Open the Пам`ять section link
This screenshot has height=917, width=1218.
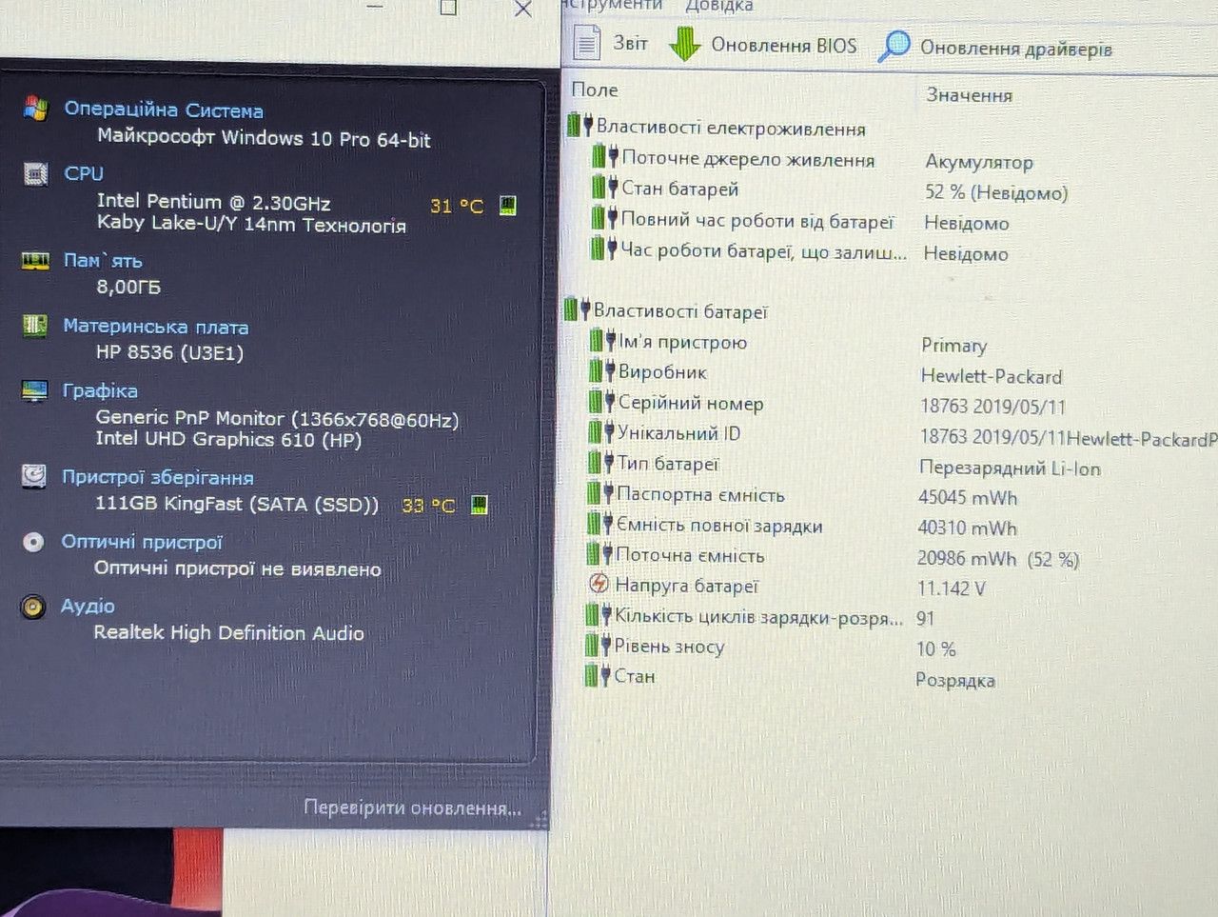click(103, 260)
